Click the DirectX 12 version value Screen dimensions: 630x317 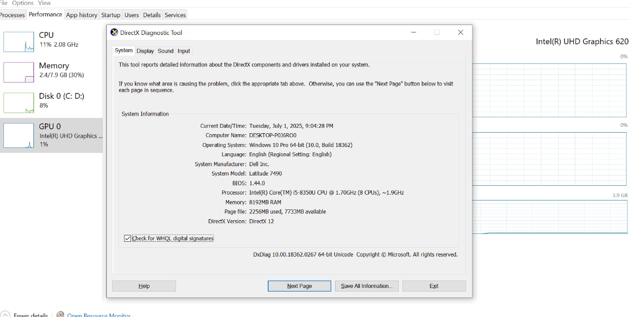[261, 221]
